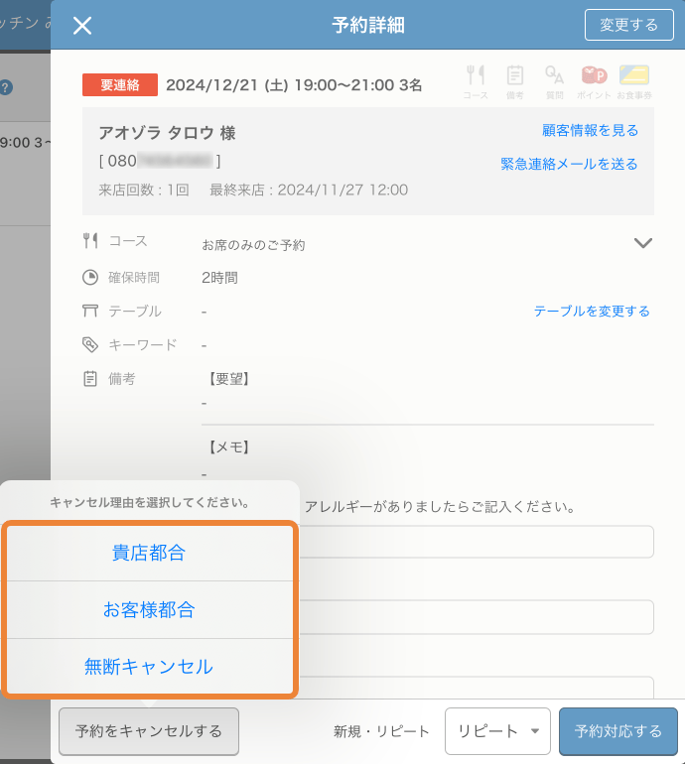Viewport: 685px width, 764px height.
Task: Click 予約をキャンセルする button
Action: click(x=149, y=731)
